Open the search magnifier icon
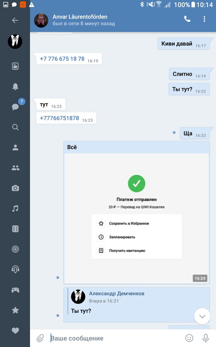 coord(15,127)
